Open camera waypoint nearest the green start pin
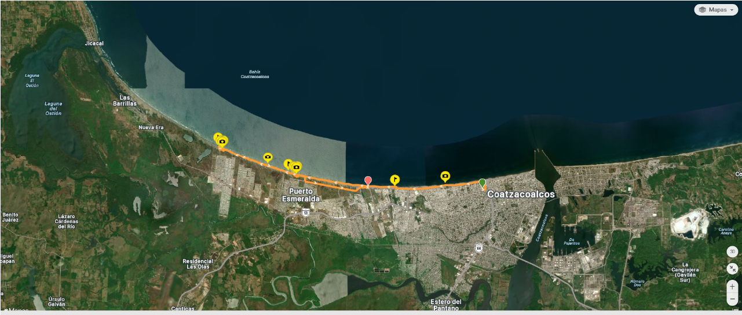This screenshot has width=742, height=315. (x=445, y=176)
